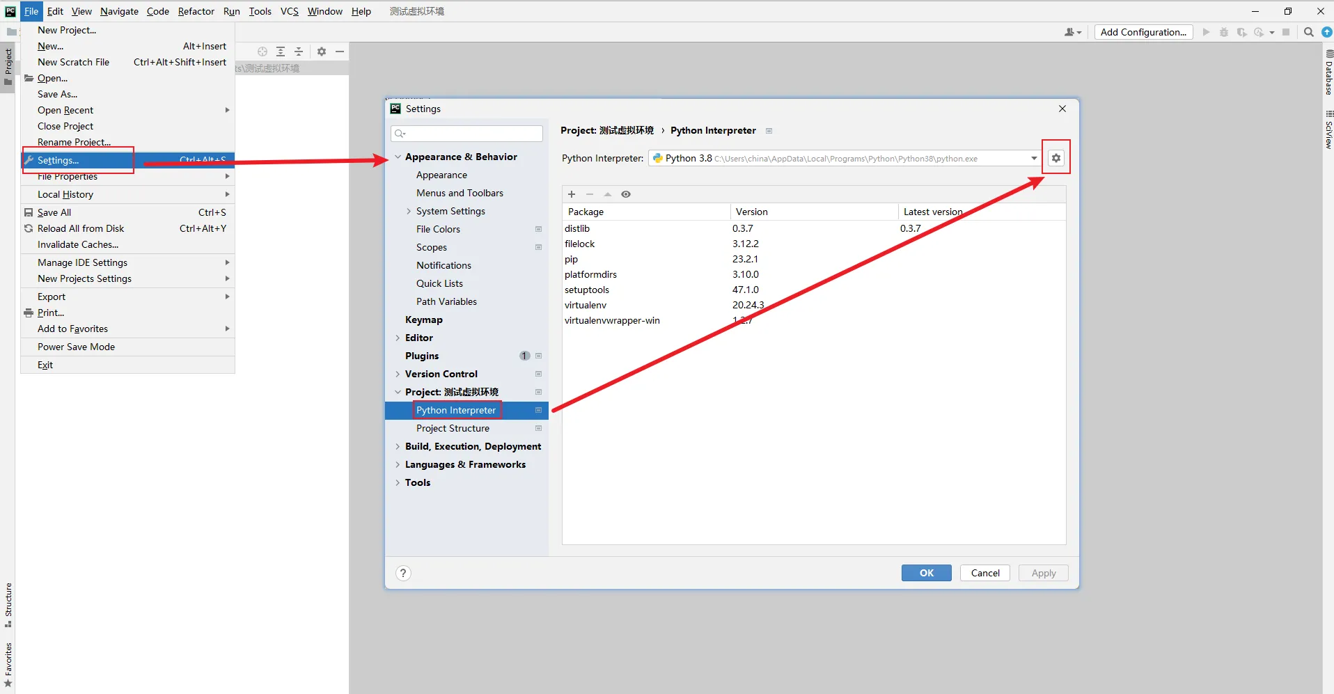Click the minus icon to uninstall package
The image size is (1334, 694).
pyautogui.click(x=590, y=194)
